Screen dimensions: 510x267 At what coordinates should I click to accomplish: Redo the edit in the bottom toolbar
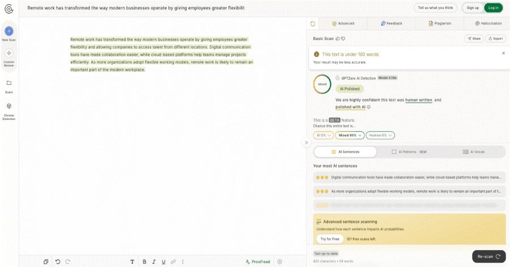[x=67, y=261]
